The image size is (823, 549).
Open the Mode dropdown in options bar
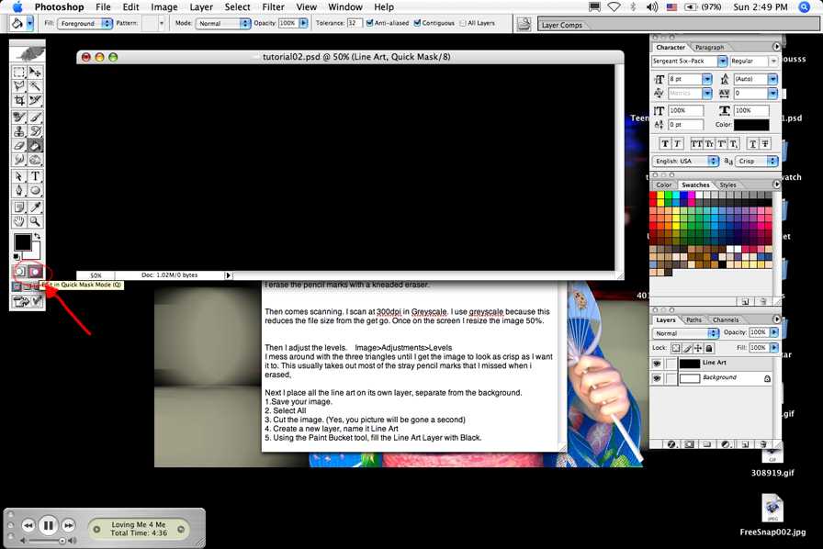pyautogui.click(x=223, y=24)
